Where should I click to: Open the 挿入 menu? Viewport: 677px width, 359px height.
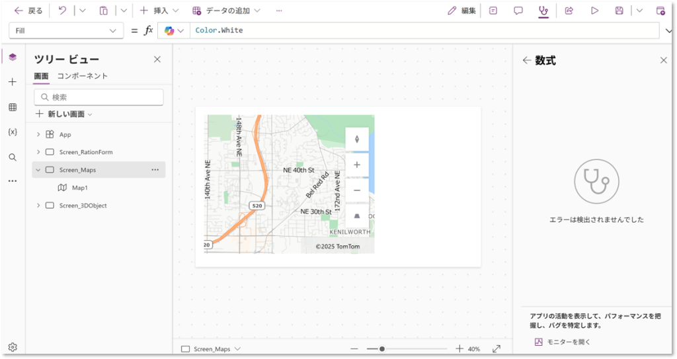155,11
